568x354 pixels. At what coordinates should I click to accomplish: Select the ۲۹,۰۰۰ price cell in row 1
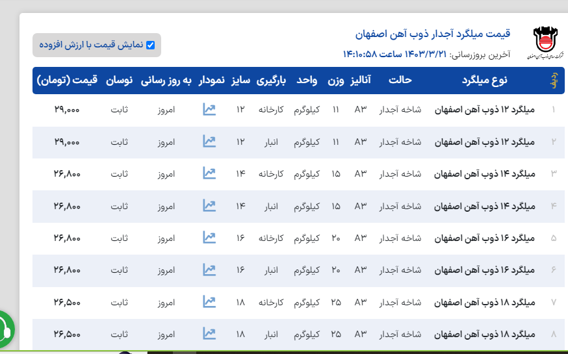pos(68,110)
